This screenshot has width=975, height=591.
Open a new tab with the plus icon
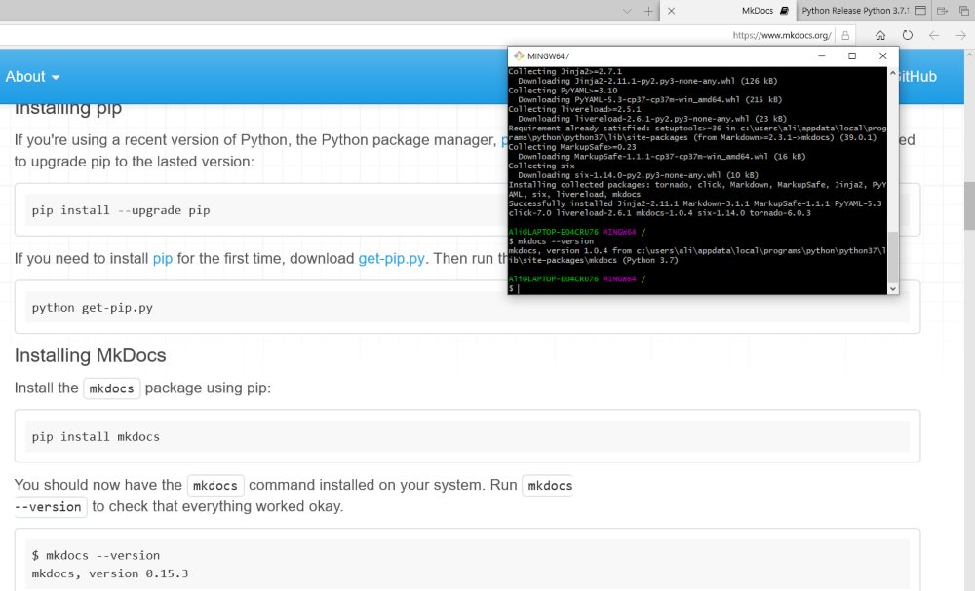click(649, 11)
